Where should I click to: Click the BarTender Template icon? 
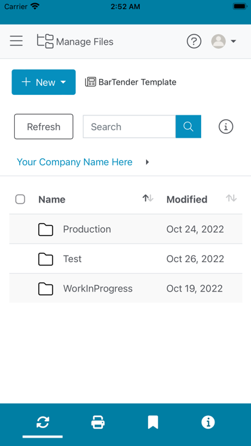(x=90, y=82)
